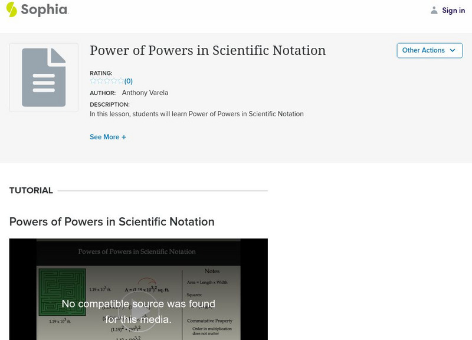This screenshot has height=340, width=472.
Task: Click the chevron icon on Other Actions
Action: click(452, 51)
